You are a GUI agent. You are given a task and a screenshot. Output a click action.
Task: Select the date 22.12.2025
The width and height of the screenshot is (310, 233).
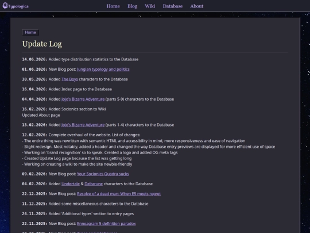(x=35, y=194)
